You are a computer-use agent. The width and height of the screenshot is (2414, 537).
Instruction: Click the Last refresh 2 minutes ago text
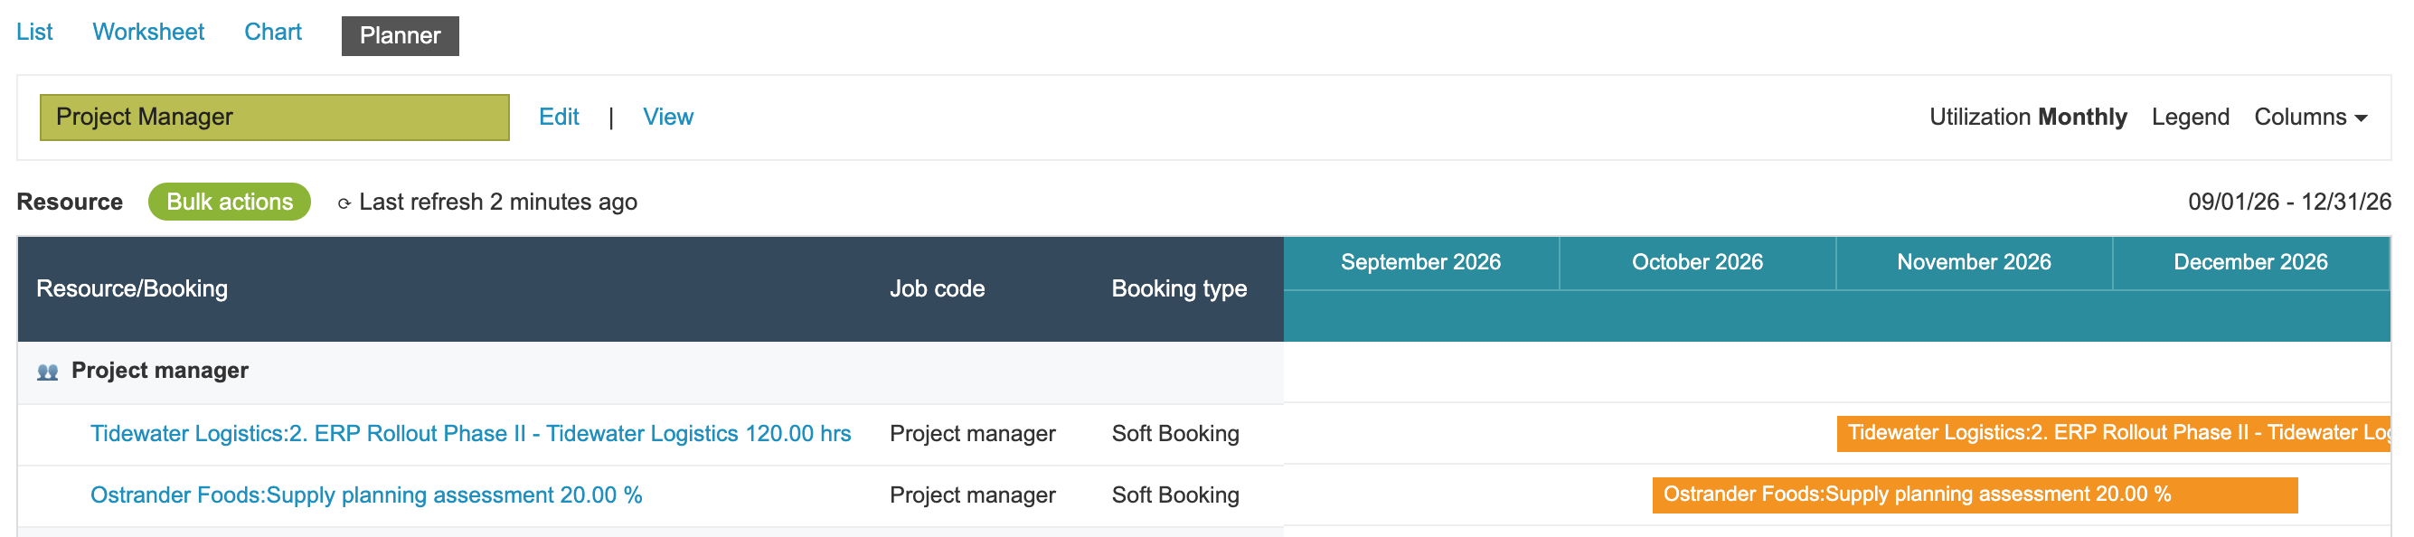(497, 203)
